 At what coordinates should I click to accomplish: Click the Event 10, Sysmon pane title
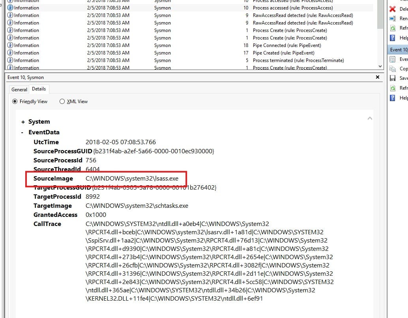tap(26, 77)
